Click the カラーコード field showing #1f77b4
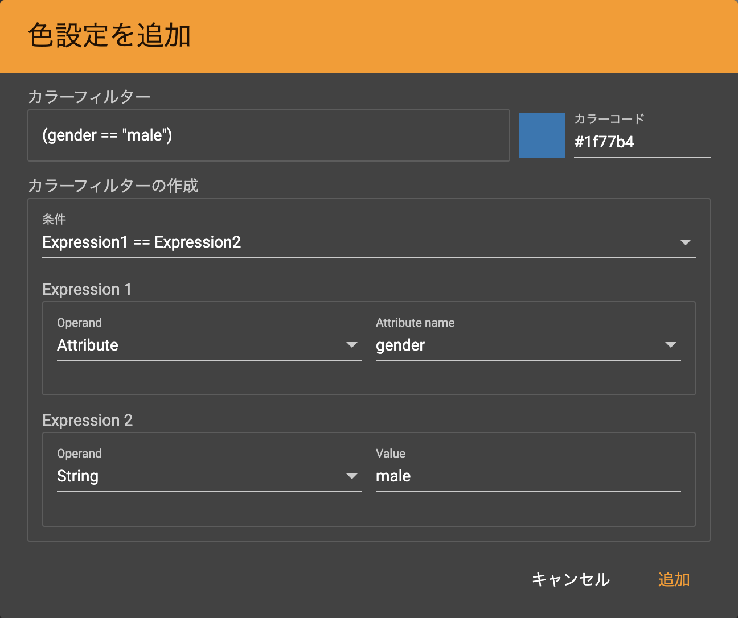 [642, 142]
